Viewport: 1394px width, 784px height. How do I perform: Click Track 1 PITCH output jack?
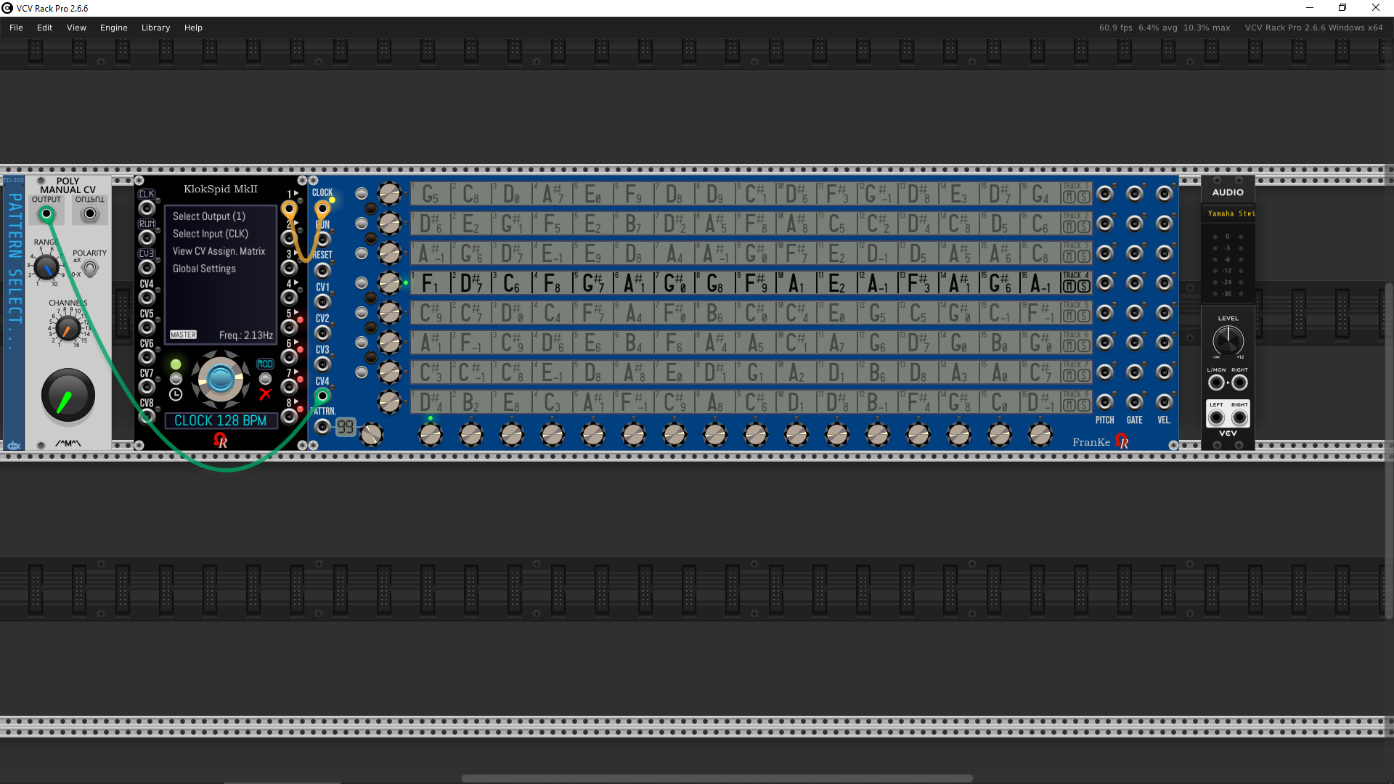tap(1105, 194)
